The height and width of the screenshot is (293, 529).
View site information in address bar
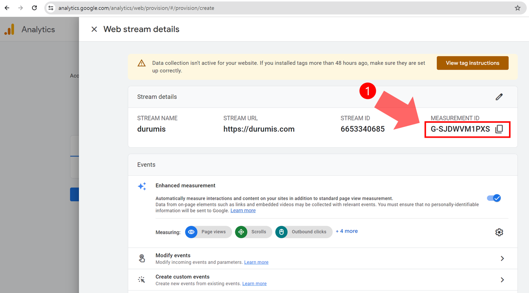pos(51,8)
